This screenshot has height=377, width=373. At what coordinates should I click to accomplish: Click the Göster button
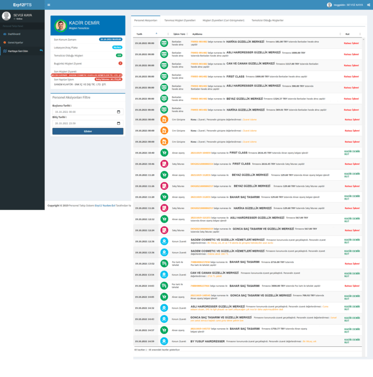click(88, 131)
